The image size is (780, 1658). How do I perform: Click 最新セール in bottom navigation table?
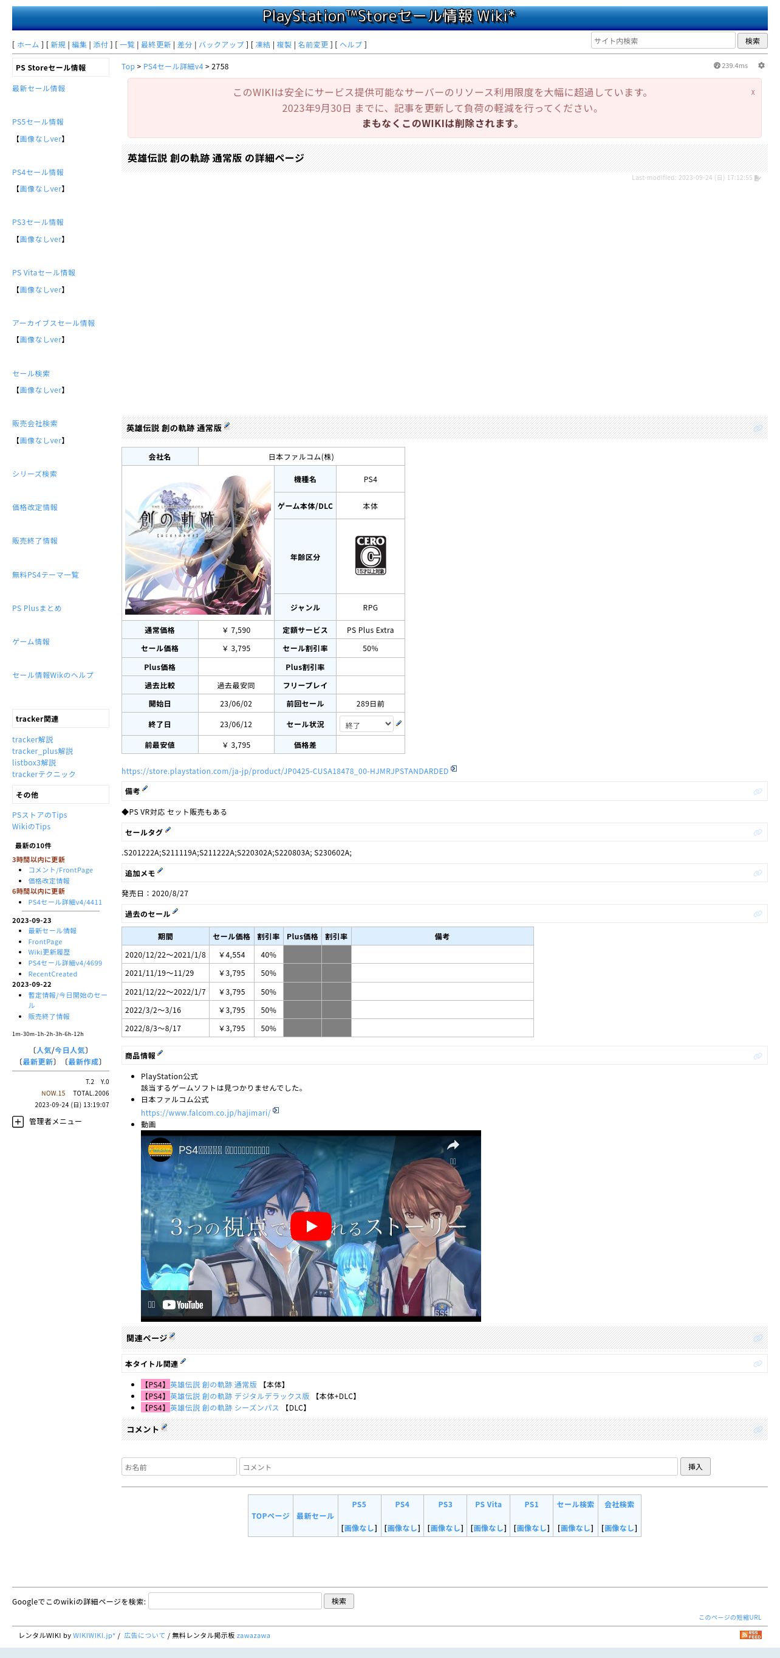[x=315, y=1516]
